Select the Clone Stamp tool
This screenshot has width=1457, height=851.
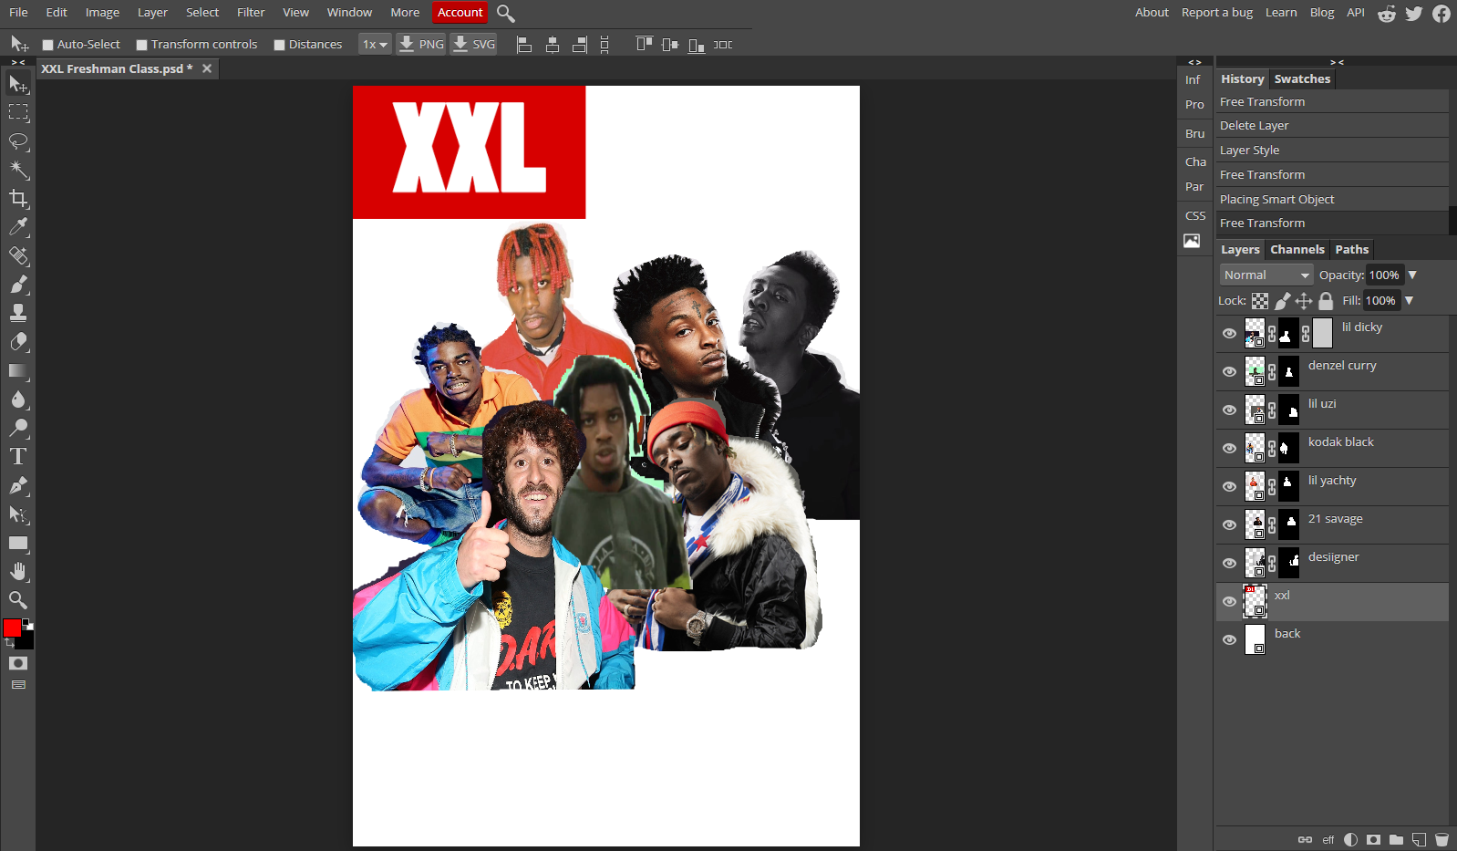(x=18, y=313)
